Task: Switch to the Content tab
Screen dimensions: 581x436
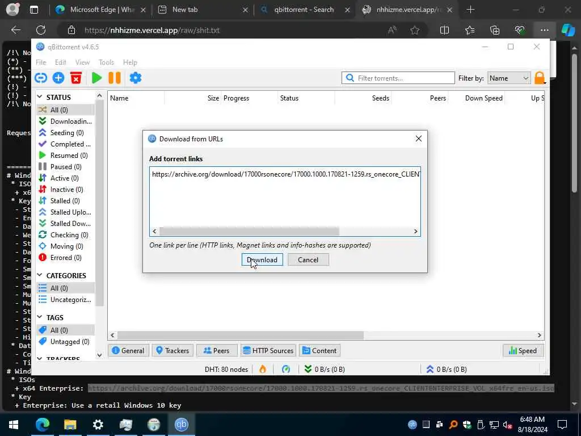Action: 319,351
